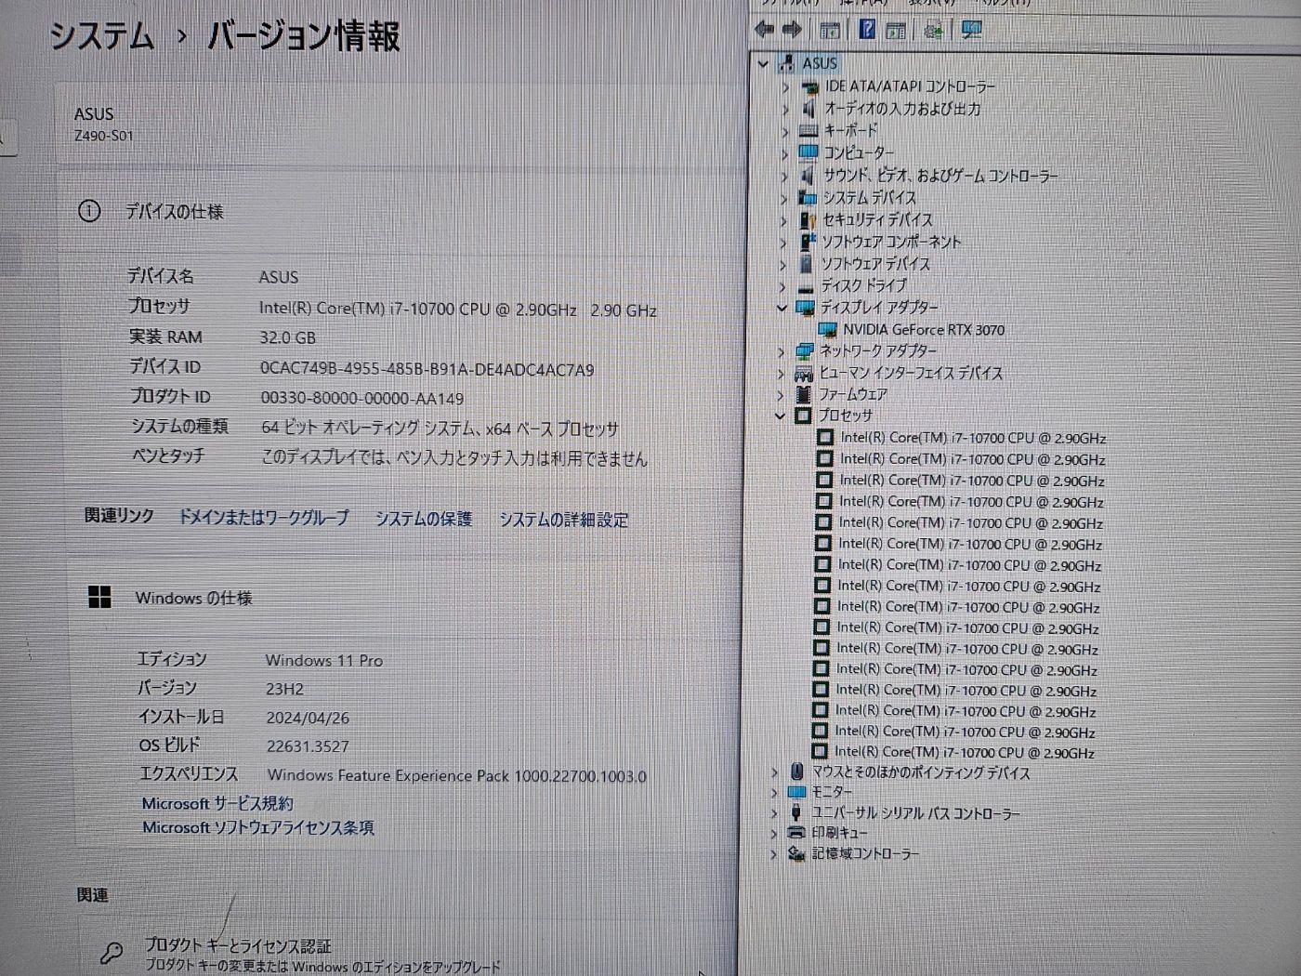Collapse the ディスプレイ アダプター node chevron
1301x976 pixels.
(782, 308)
